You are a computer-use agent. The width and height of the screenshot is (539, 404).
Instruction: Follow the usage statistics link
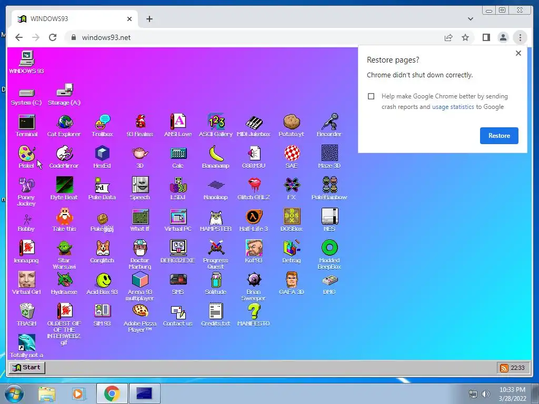coord(453,107)
